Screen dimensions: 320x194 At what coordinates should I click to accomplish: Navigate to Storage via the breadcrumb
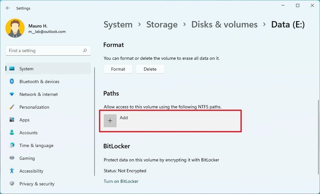coord(162,24)
